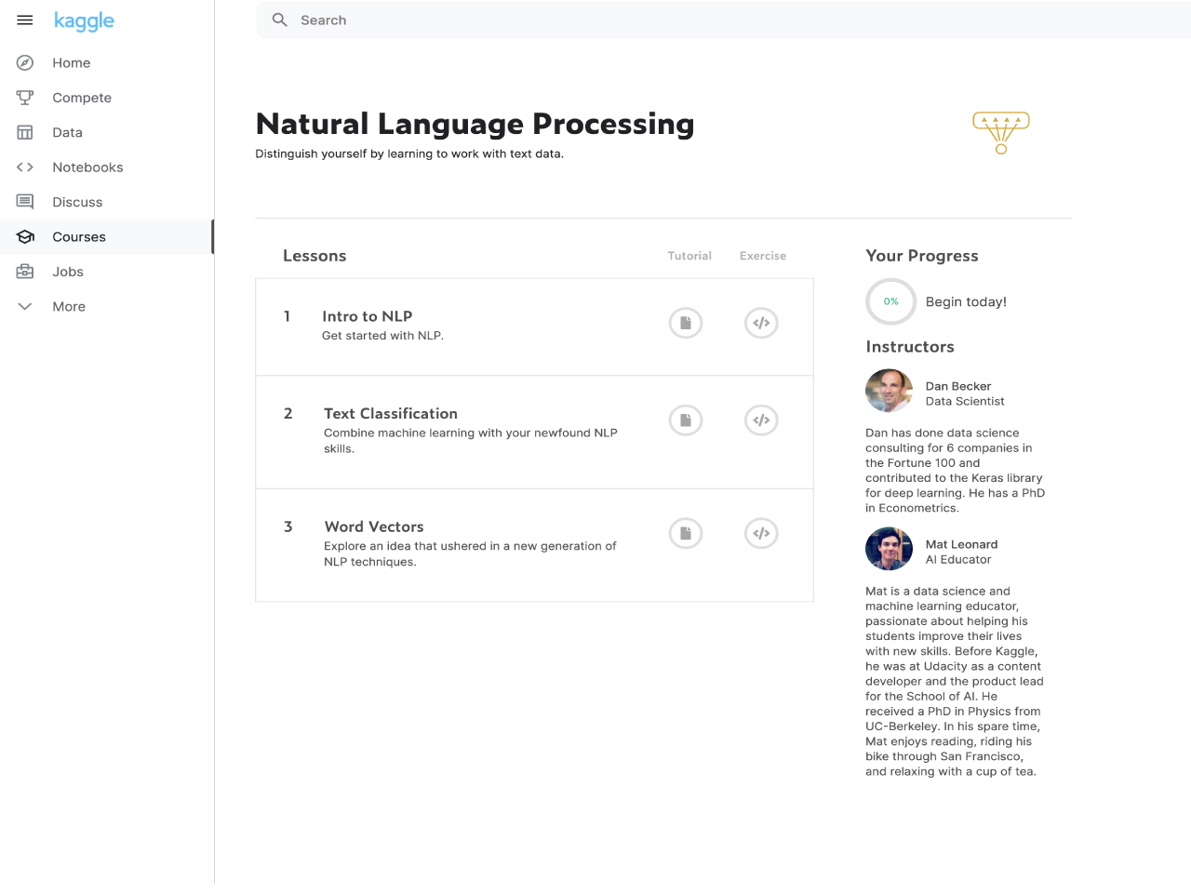Click the More label in sidebar
1191x893 pixels.
coord(69,307)
